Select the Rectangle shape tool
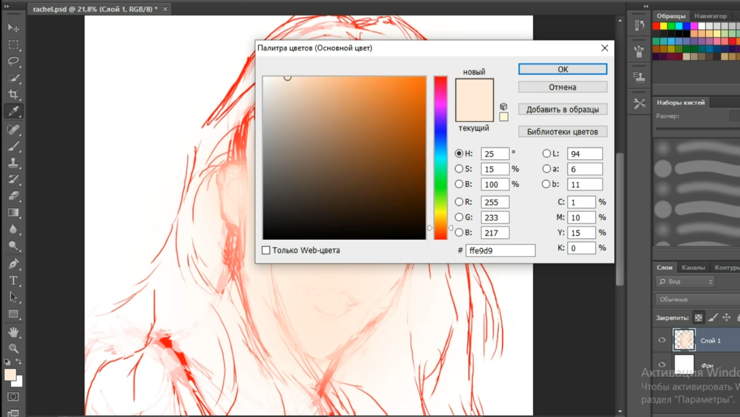This screenshot has height=417, width=740. click(x=13, y=314)
